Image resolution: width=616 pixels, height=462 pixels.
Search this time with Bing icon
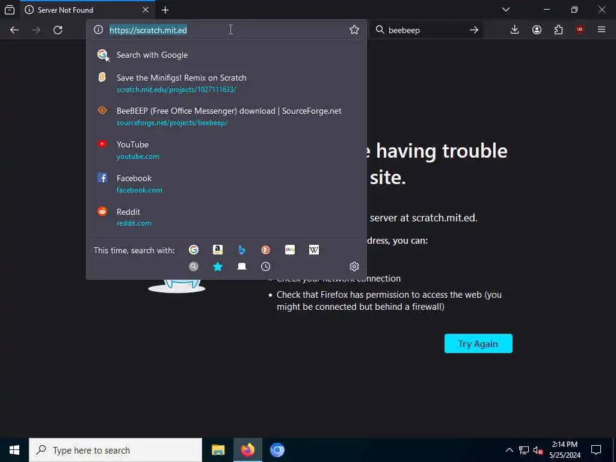(242, 250)
